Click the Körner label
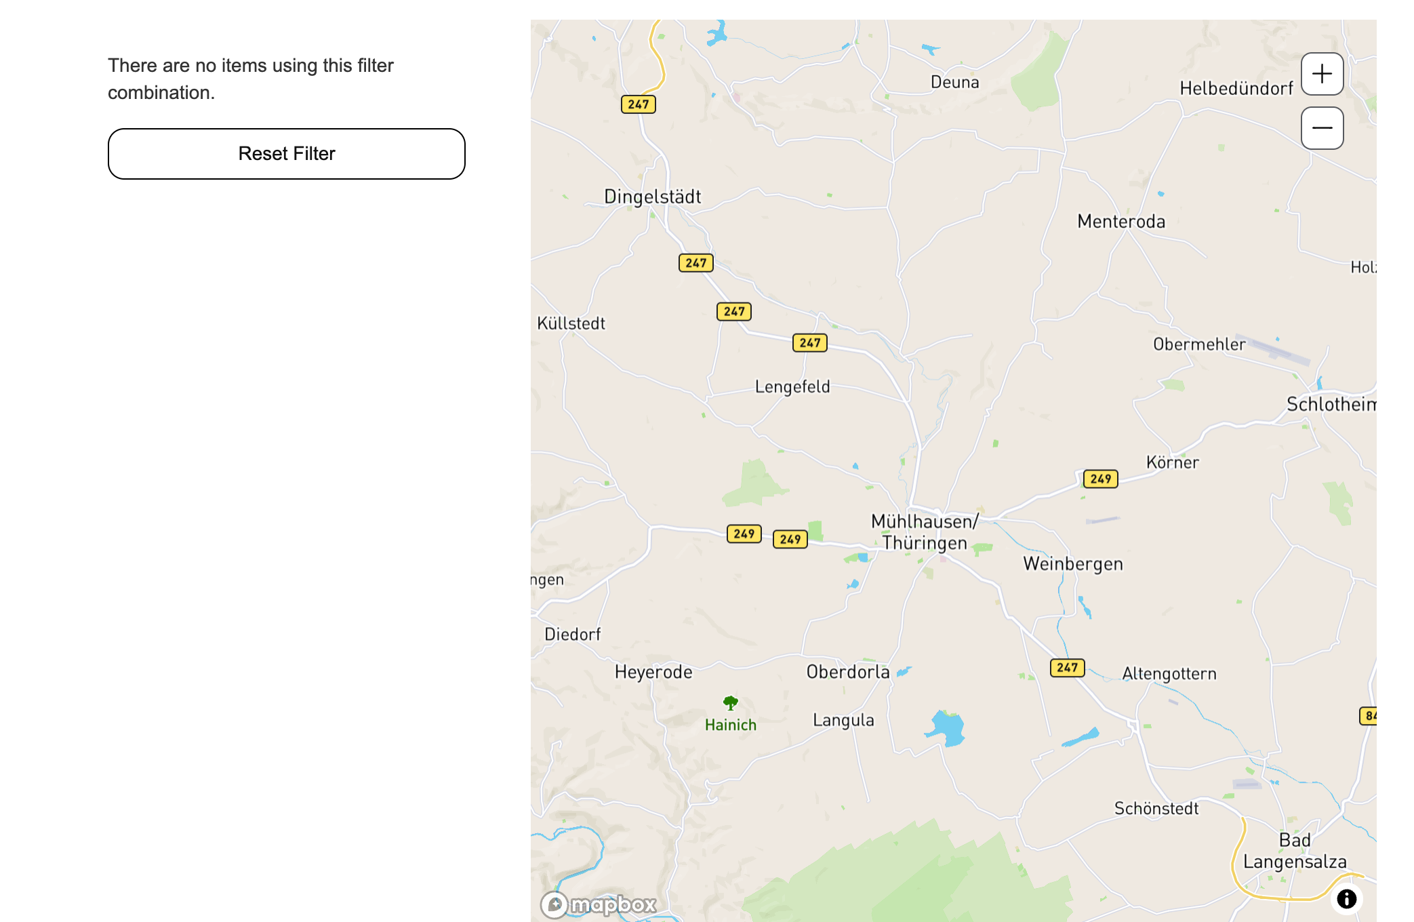 click(x=1173, y=462)
